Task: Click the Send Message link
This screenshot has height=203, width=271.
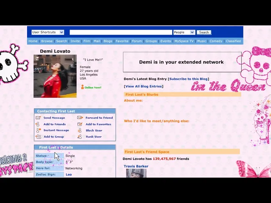Action: (54, 118)
